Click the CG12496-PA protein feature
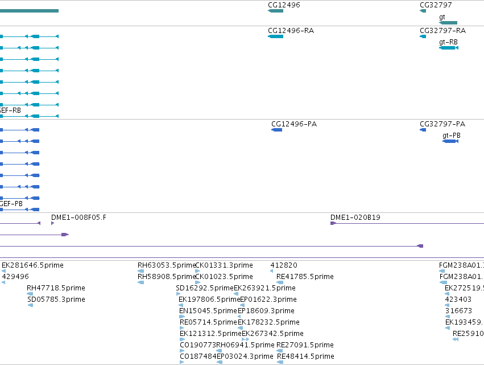This screenshot has width=484, height=365. tap(276, 130)
